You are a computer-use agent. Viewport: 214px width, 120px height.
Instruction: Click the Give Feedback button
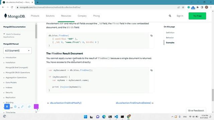196,111
